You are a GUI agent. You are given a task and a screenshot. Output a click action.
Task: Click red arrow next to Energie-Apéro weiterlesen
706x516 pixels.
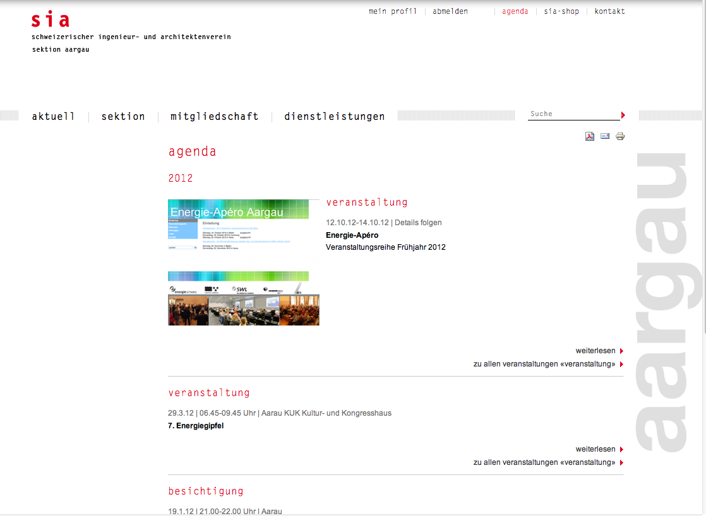(621, 351)
